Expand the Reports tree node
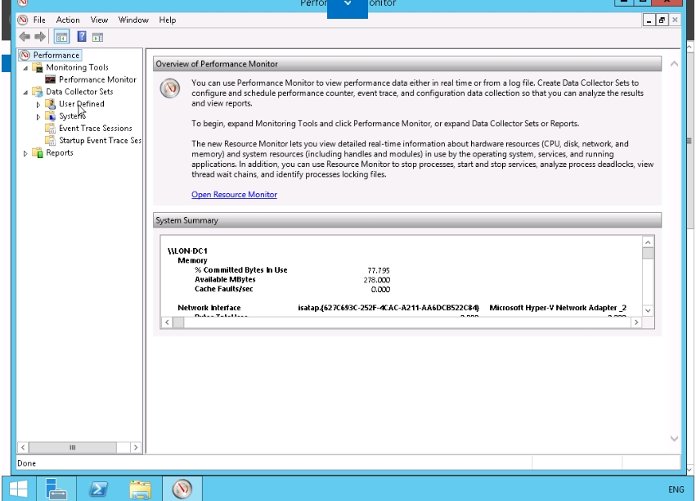The image size is (696, 501). click(x=25, y=153)
